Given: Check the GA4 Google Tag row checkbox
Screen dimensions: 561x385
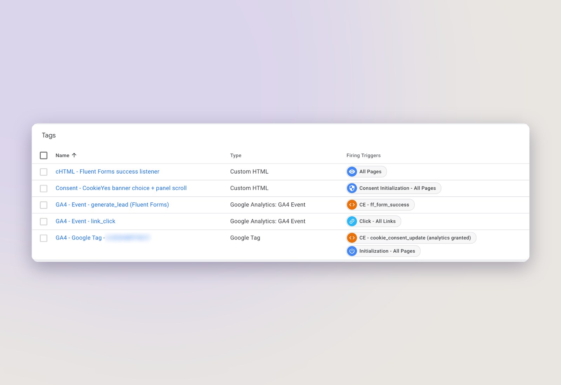Looking at the screenshot, I should [43, 238].
